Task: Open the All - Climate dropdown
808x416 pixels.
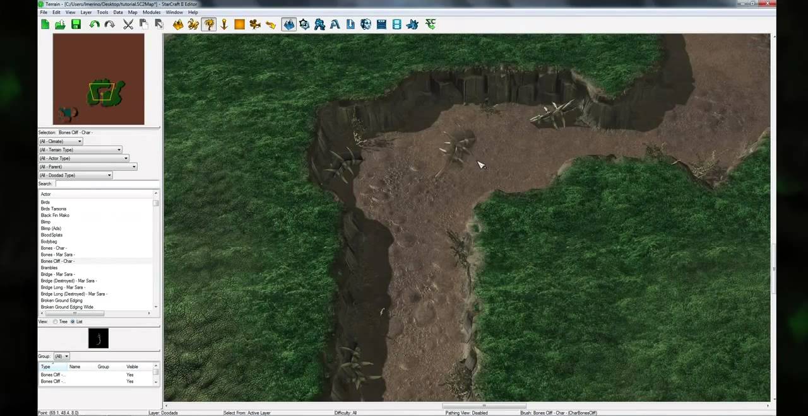Action: click(x=61, y=141)
